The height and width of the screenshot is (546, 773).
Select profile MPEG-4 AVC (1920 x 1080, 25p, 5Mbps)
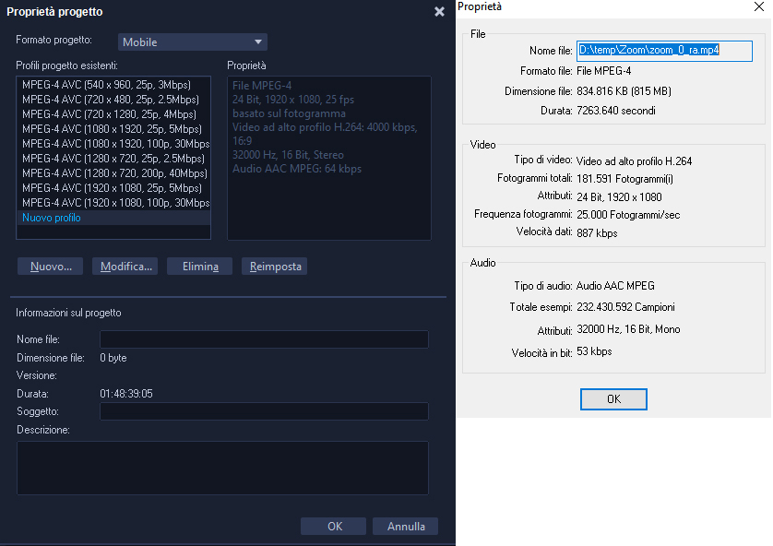pos(112,188)
